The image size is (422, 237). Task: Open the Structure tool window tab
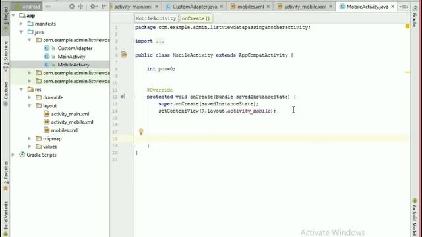[6, 56]
